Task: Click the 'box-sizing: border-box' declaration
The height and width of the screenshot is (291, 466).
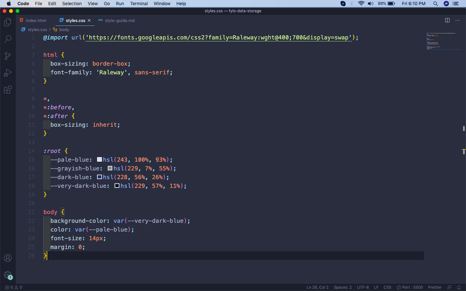Action: 90,63
